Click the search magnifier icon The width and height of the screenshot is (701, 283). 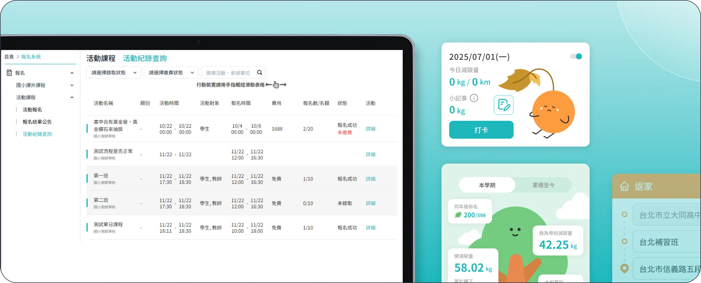[x=259, y=73]
